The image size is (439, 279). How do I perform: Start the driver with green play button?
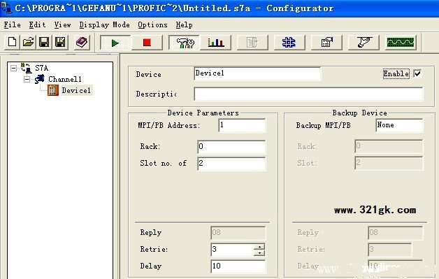115,43
